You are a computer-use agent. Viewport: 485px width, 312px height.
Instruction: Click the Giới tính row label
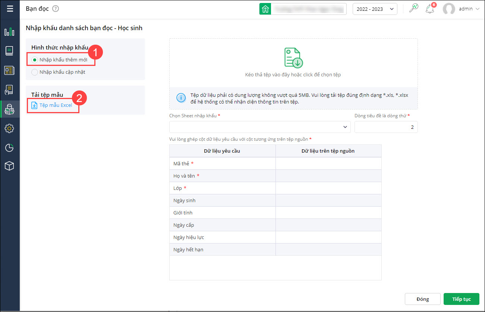[x=183, y=213]
